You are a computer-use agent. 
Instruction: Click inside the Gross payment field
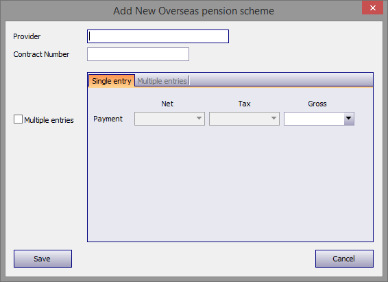[x=314, y=119]
